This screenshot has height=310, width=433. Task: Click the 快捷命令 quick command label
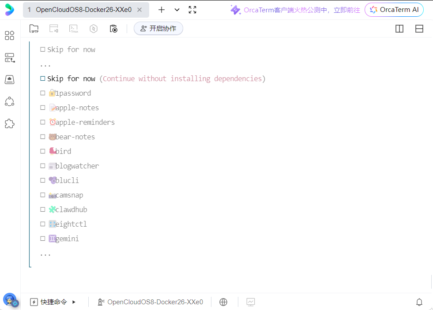(x=54, y=302)
